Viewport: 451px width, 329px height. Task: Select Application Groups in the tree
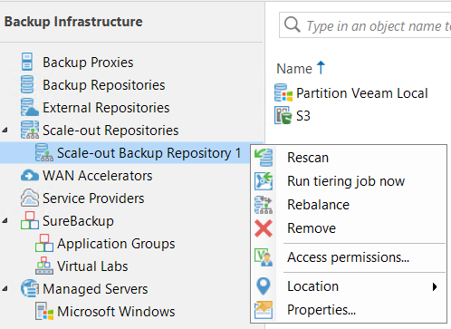click(116, 244)
